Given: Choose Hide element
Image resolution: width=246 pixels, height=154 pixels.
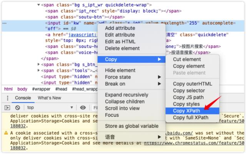Looking at the screenshot, I should tap(120, 70).
